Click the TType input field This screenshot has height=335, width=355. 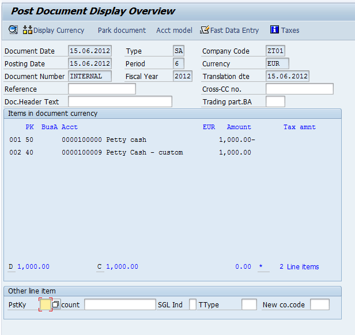[x=249, y=304]
